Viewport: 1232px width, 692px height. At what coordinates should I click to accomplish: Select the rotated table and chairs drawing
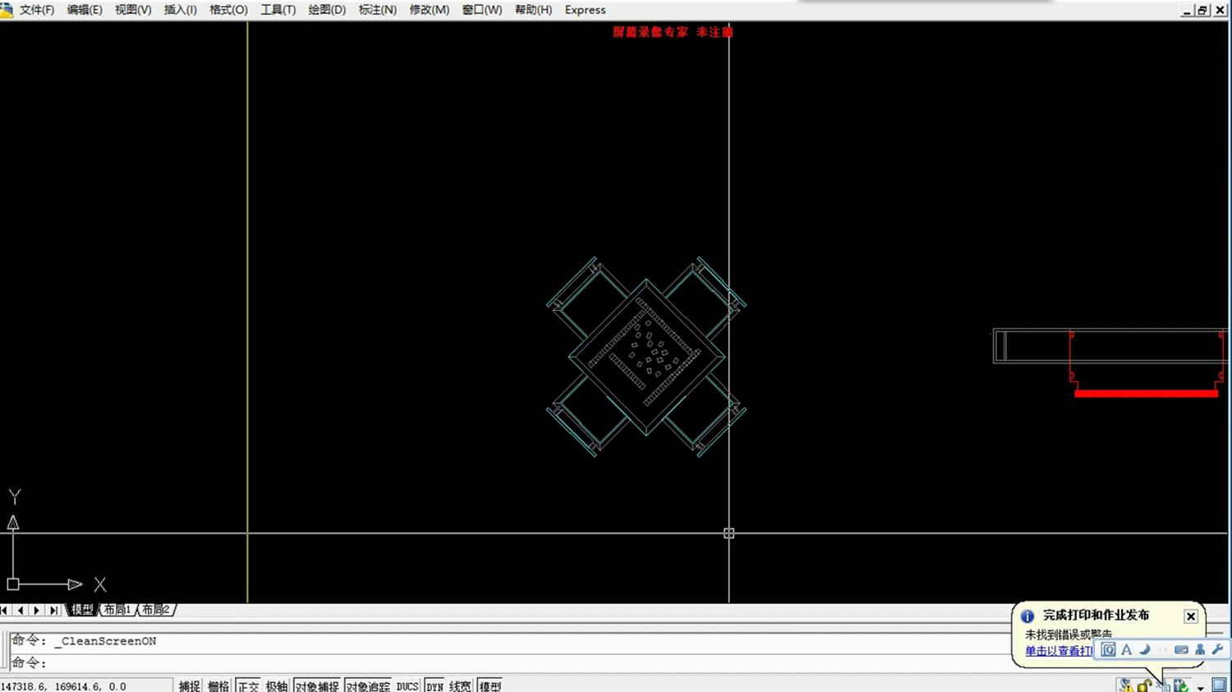646,357
